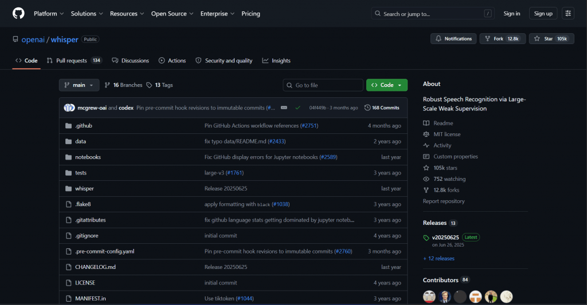
Task: Click the MIT license scale icon
Action: click(x=426, y=134)
